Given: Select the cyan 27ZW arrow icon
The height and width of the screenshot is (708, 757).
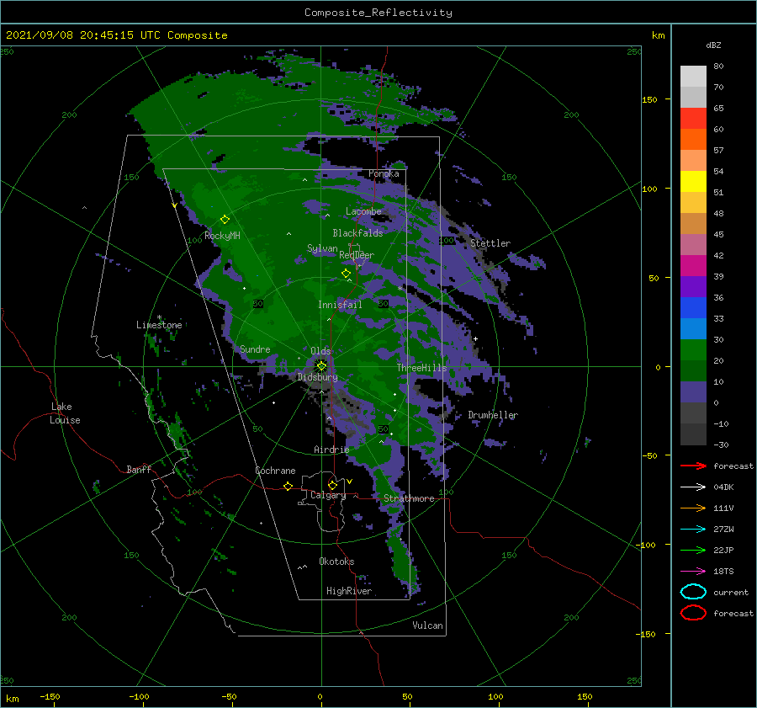Looking at the screenshot, I should point(693,530).
